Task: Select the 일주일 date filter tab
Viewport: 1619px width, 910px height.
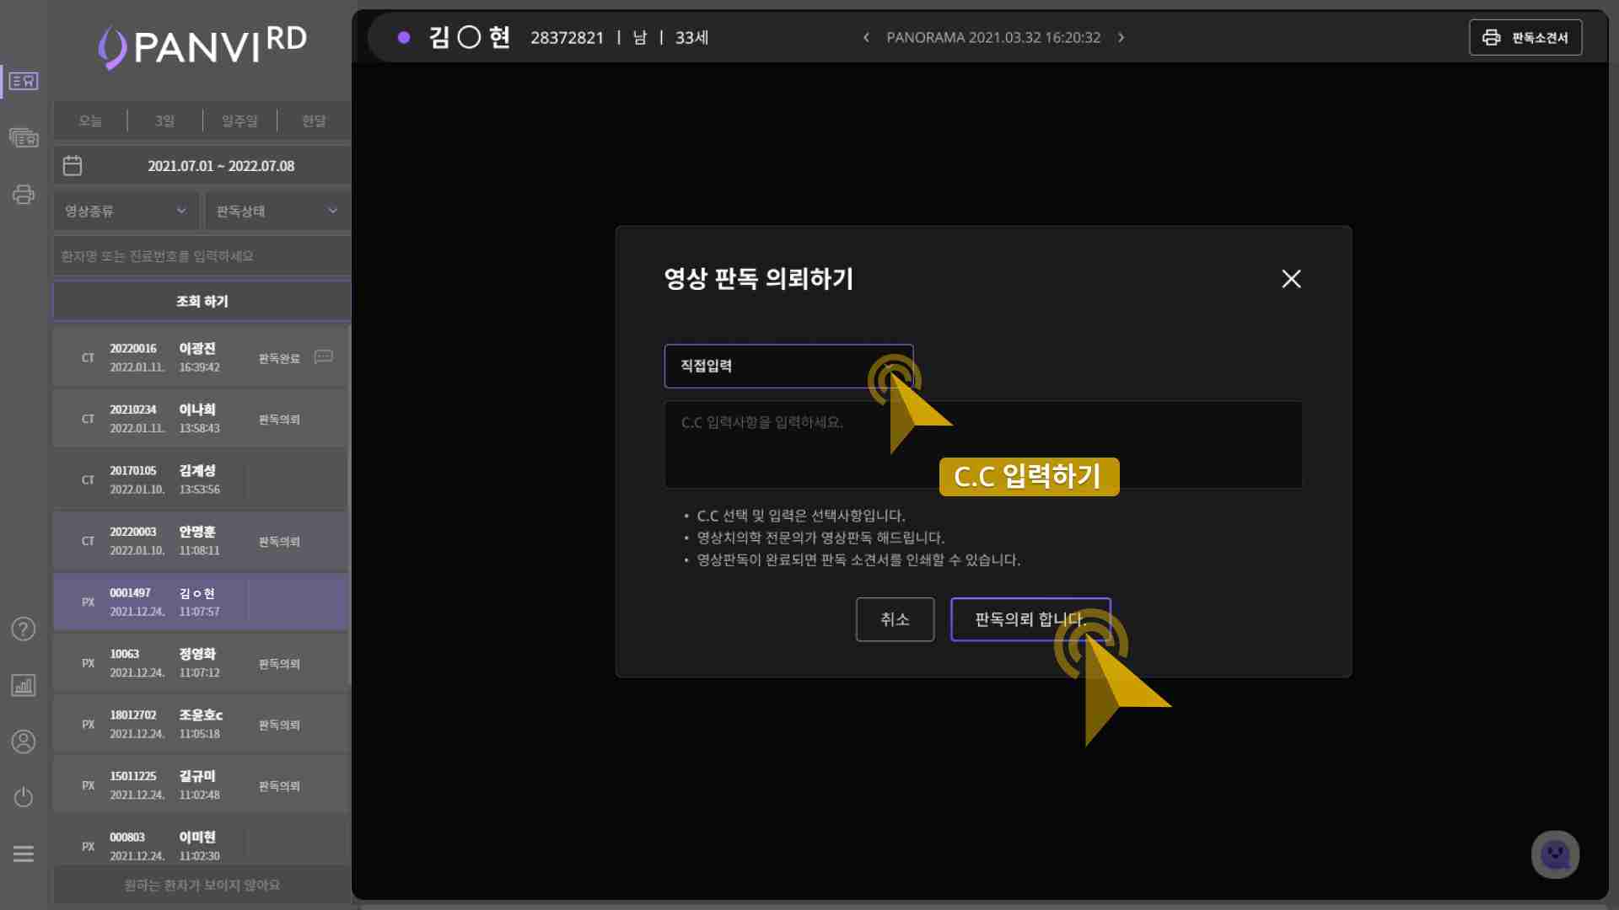Action: click(x=239, y=120)
